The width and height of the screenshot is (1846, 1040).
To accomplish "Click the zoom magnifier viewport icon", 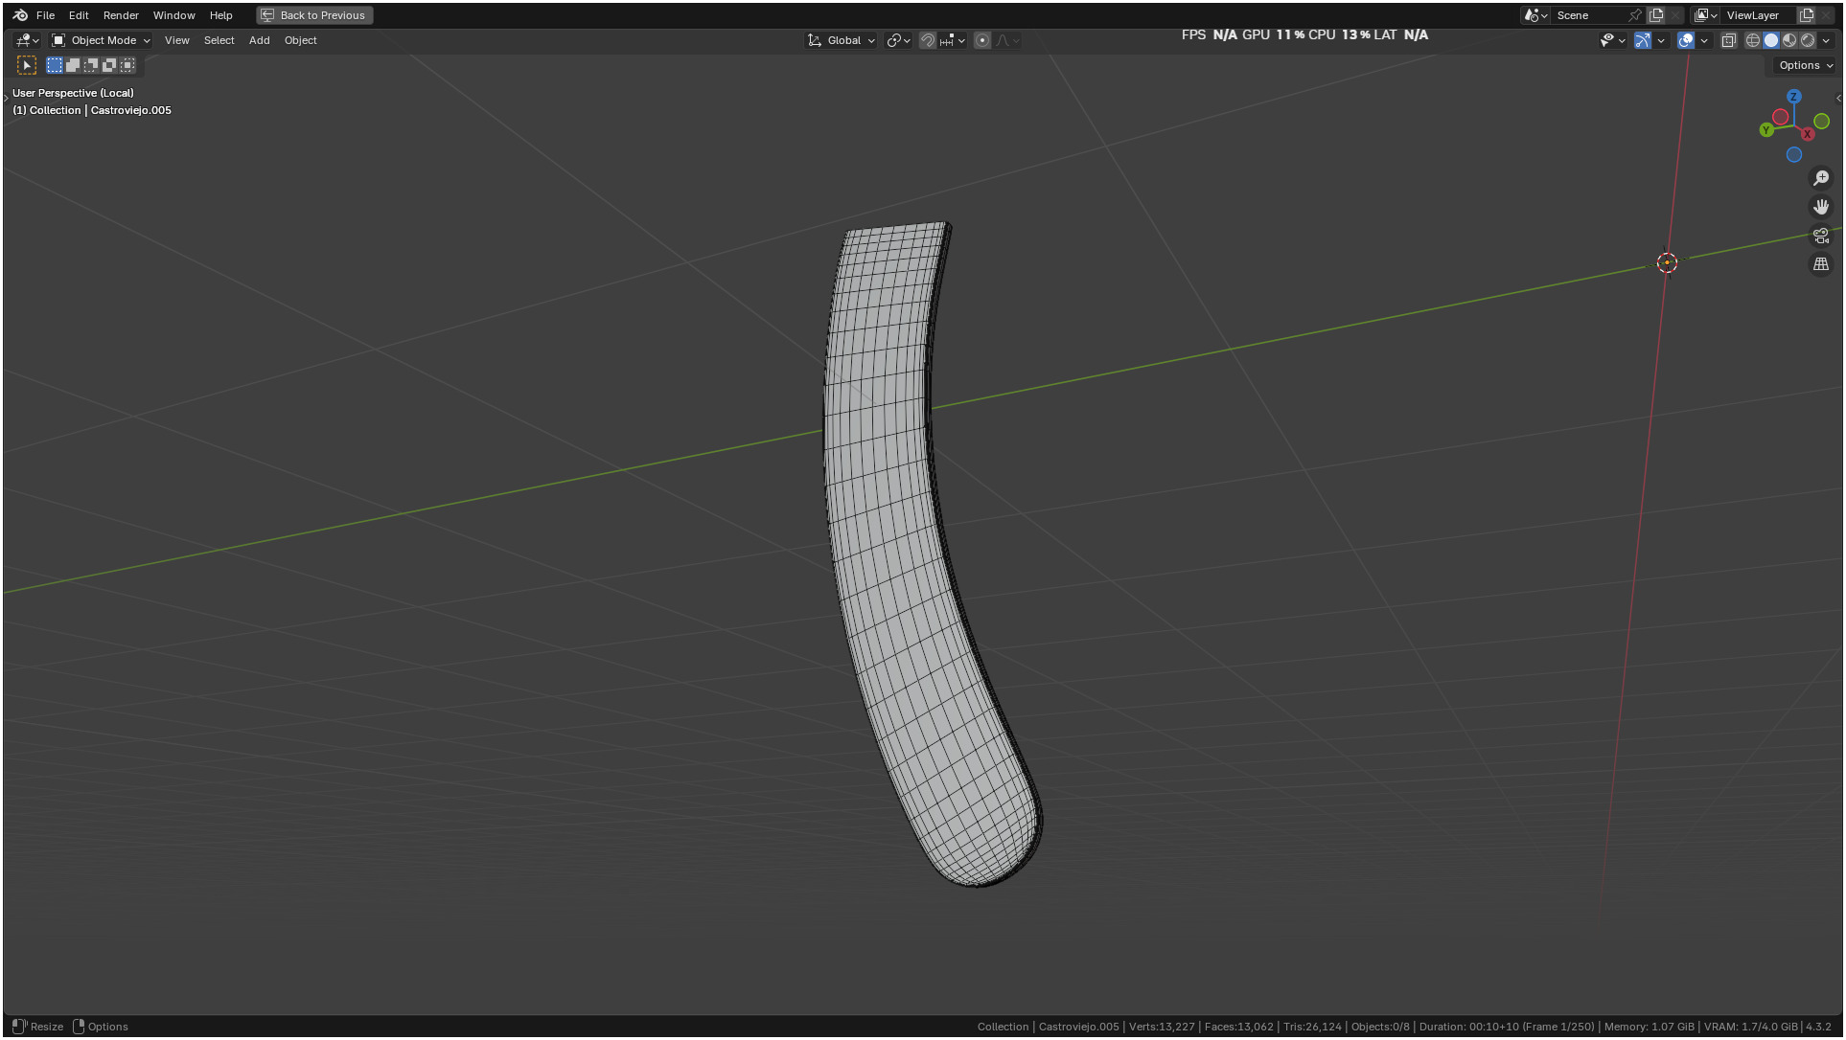I will coord(1821,178).
